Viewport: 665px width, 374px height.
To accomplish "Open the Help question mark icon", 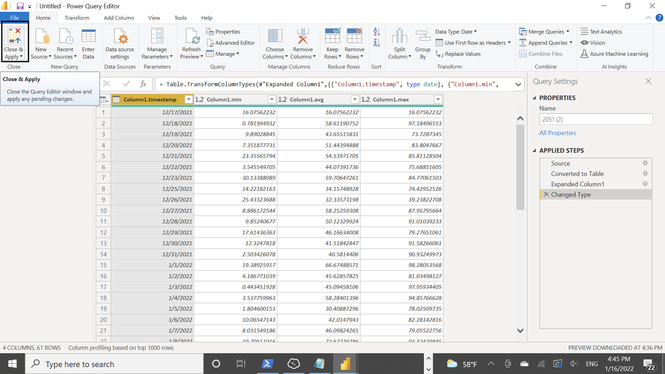I will 659,18.
